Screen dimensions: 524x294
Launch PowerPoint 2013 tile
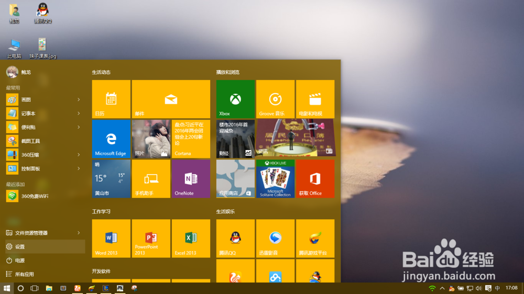point(151,238)
